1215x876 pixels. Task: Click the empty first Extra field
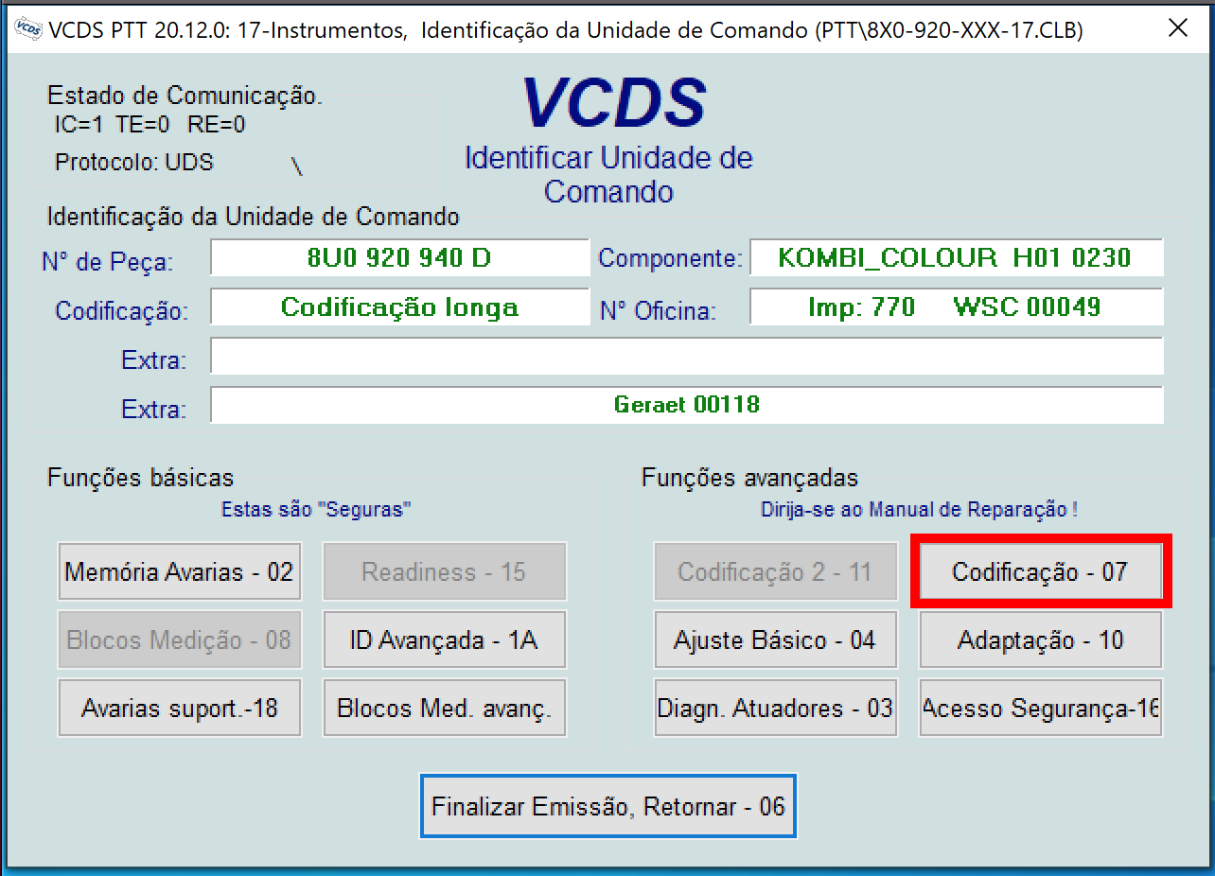686,358
